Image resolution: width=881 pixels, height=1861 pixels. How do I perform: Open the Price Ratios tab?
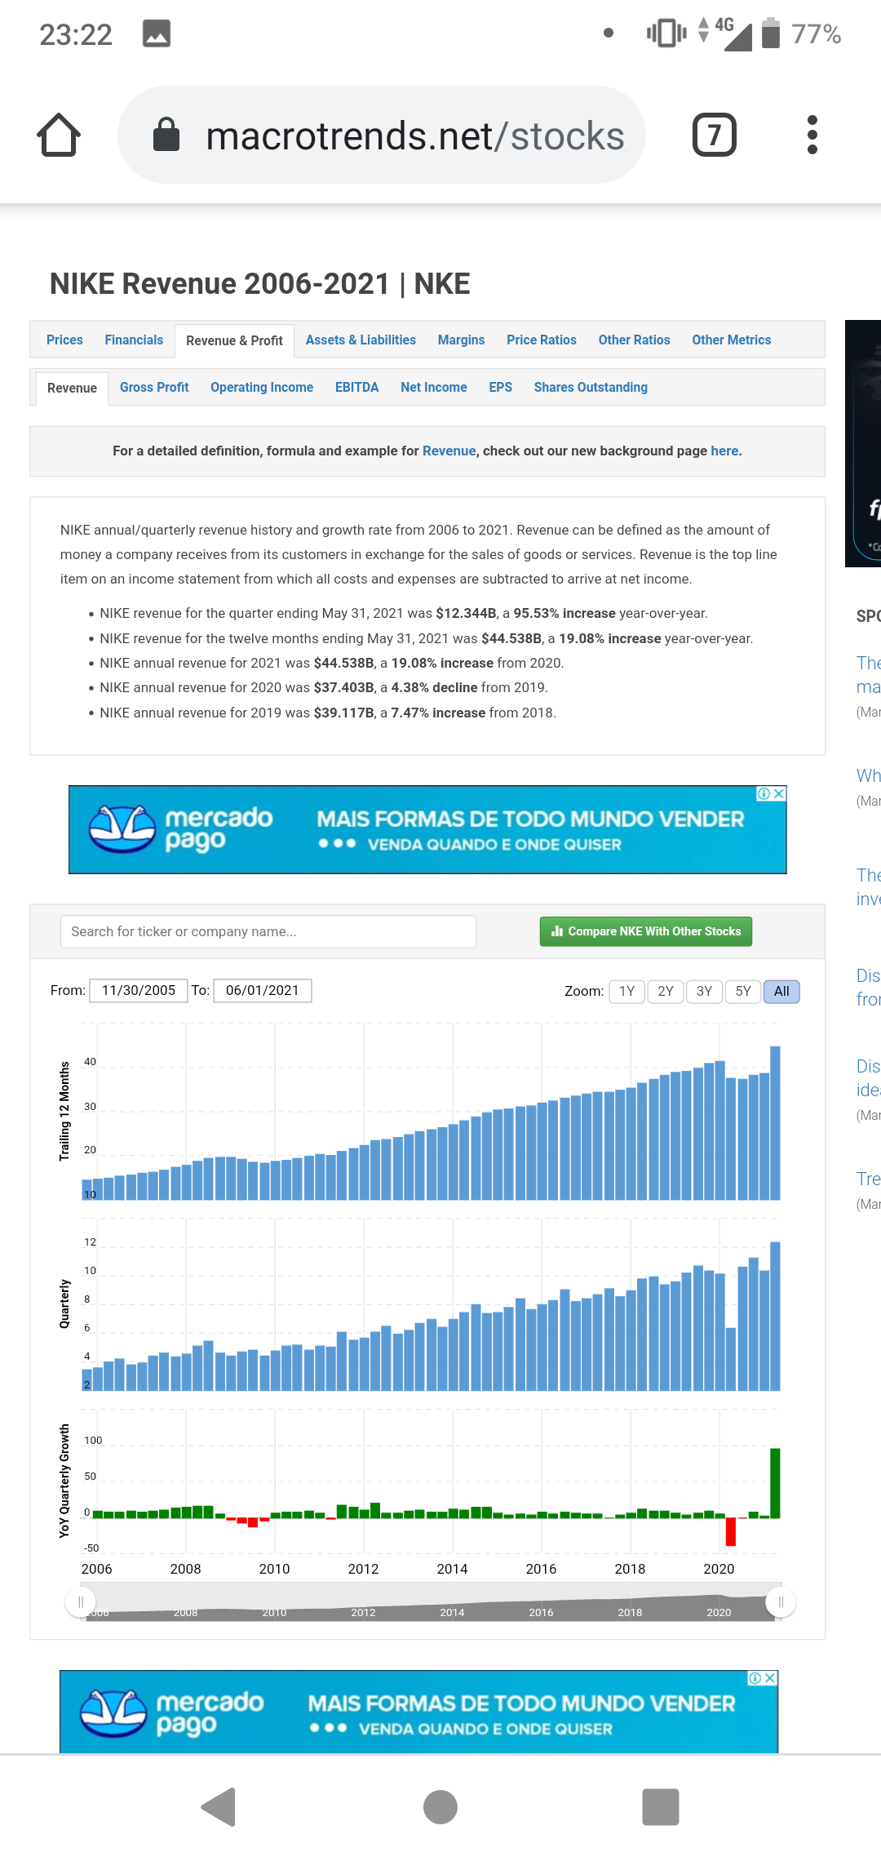(x=542, y=340)
